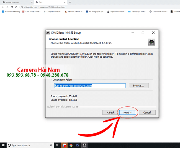The height and width of the screenshot is (148, 180).
Task: Open Task View from taskbar
Action: (x=57, y=145)
